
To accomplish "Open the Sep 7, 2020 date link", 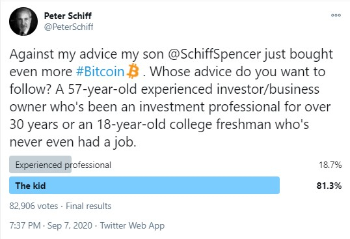I will tap(70, 225).
